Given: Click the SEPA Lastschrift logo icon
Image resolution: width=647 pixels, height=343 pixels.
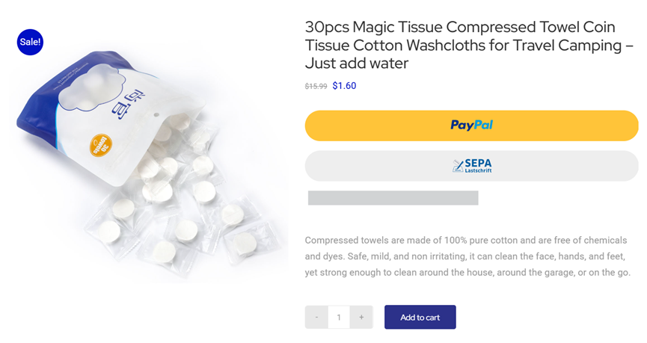Looking at the screenshot, I should 458,166.
